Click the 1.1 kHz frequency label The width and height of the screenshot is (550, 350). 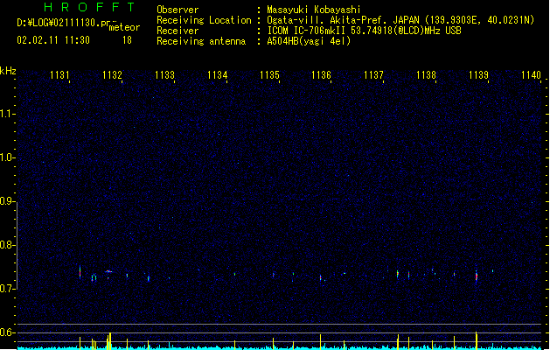pos(7,114)
